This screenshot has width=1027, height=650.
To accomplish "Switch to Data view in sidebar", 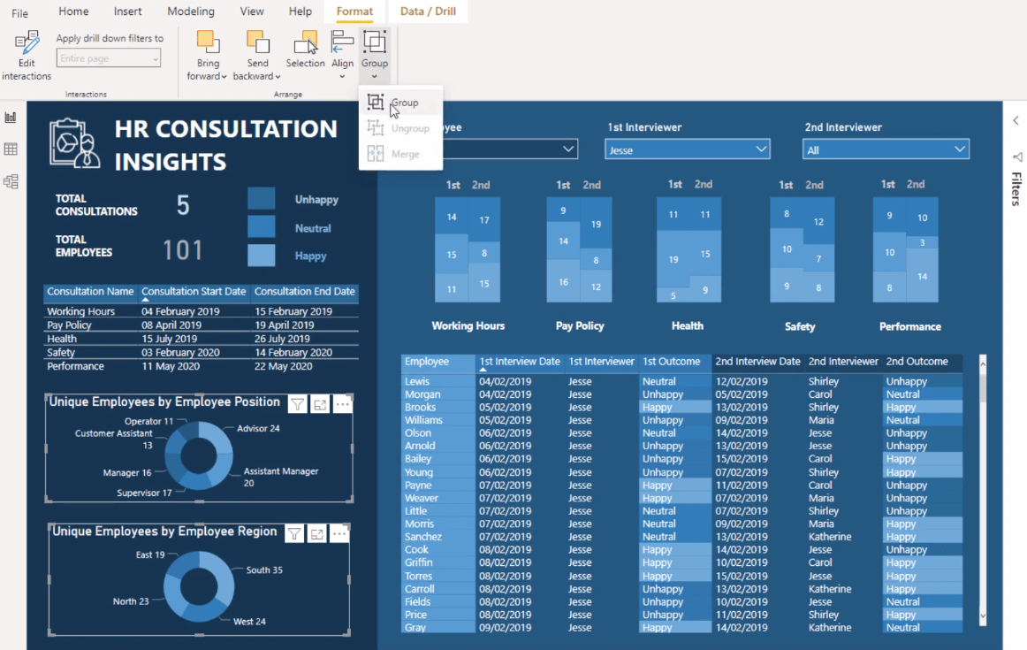I will pyautogui.click(x=11, y=149).
